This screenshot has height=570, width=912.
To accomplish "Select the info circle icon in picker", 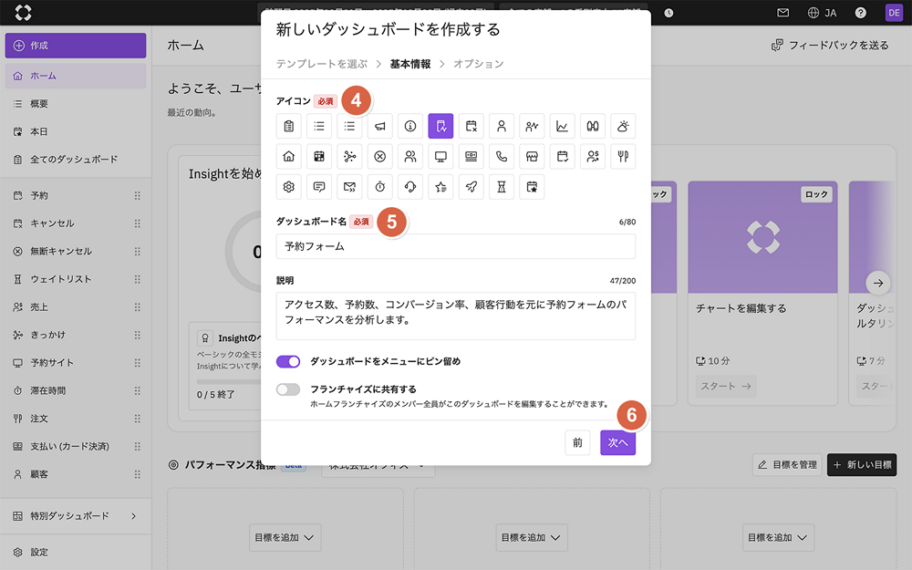I will (410, 126).
